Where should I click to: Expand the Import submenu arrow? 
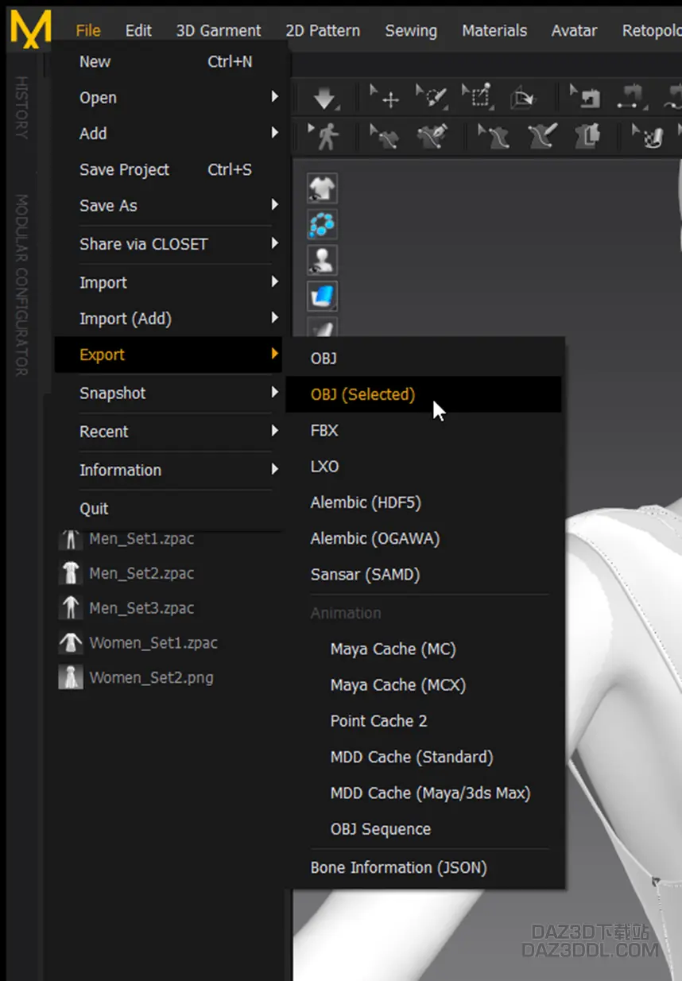pyautogui.click(x=275, y=282)
